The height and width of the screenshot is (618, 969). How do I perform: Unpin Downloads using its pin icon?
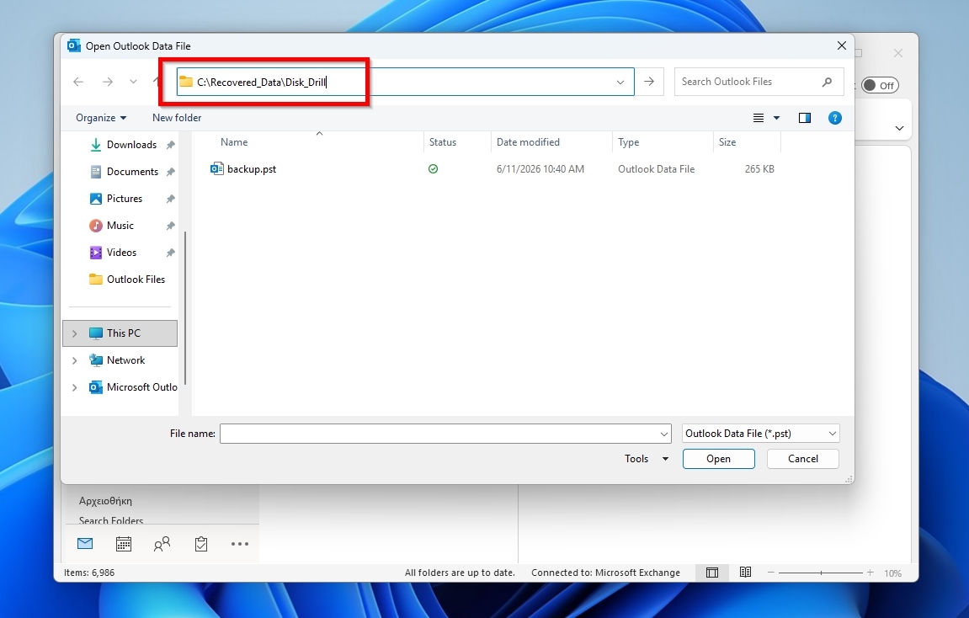coord(171,145)
